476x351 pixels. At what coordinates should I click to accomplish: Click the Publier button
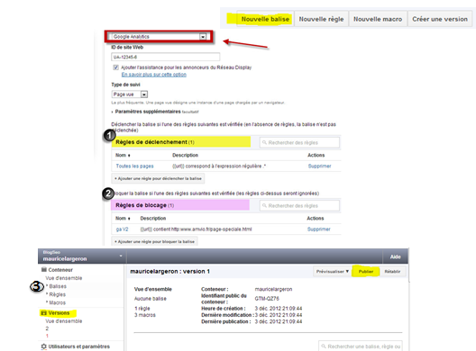click(x=366, y=271)
